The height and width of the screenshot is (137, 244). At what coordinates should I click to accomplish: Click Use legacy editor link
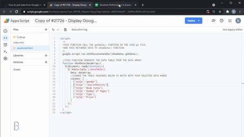point(232,30)
